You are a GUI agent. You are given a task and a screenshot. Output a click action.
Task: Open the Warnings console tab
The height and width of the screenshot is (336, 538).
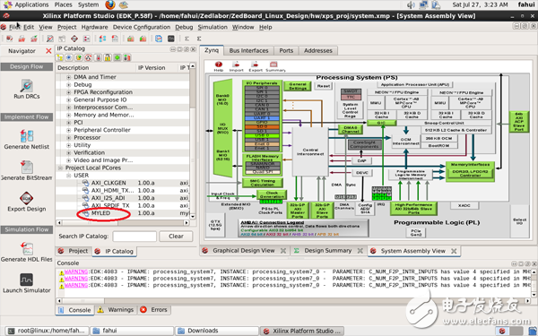[116, 310]
